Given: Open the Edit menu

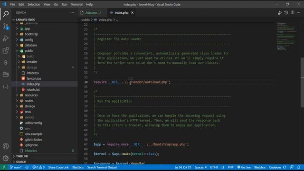Looking at the screenshot, I should (21, 4).
